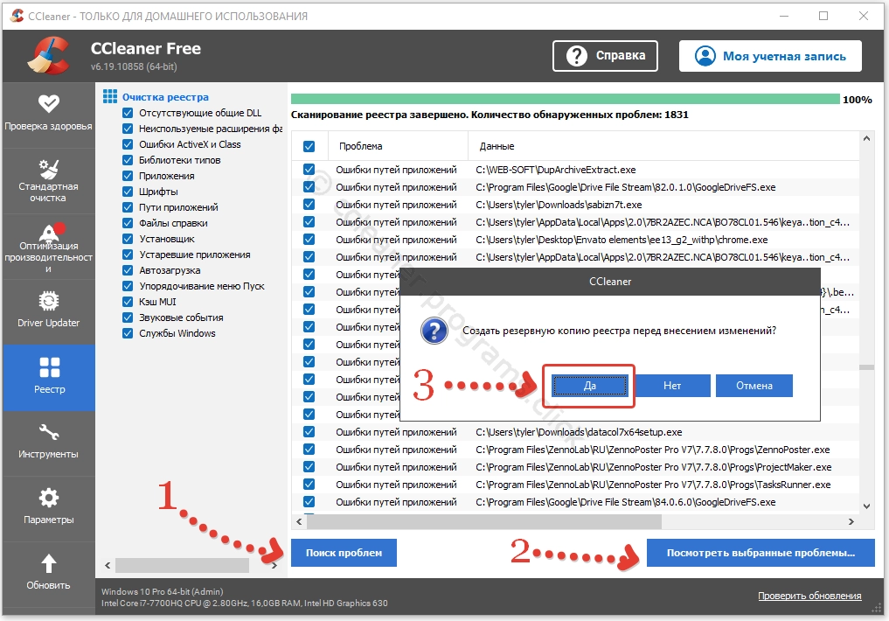Image resolution: width=889 pixels, height=621 pixels.
Task: Open the 'Проверить обновления' link
Action: [x=809, y=596]
